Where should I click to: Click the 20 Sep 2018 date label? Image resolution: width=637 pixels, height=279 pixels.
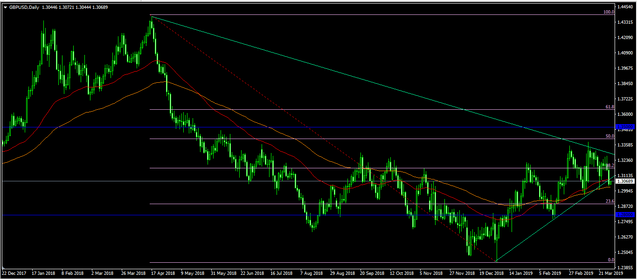(372, 273)
